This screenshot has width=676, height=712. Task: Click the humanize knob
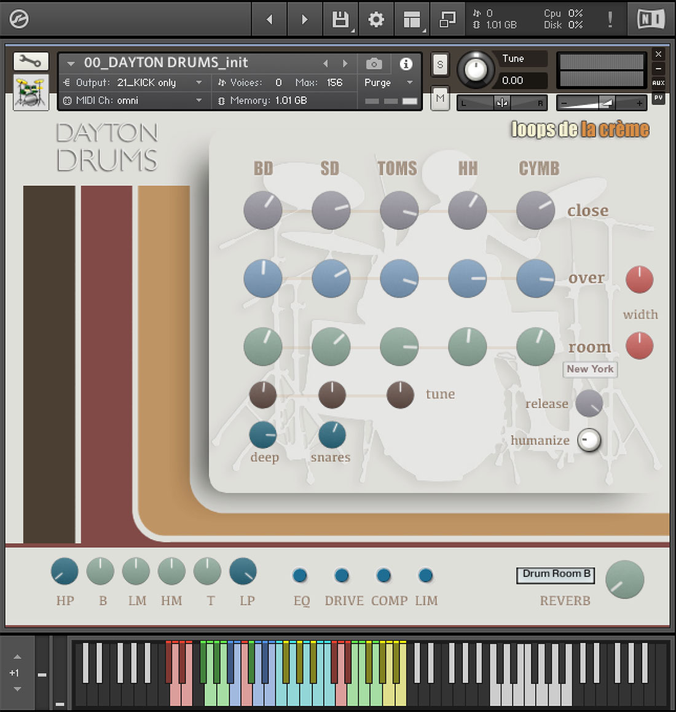[x=589, y=440]
